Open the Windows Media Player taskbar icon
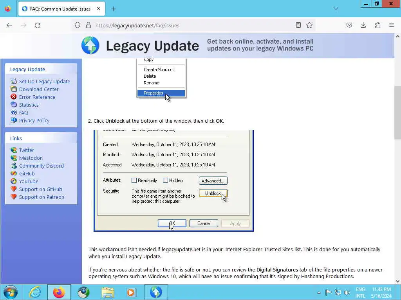 [132, 292]
